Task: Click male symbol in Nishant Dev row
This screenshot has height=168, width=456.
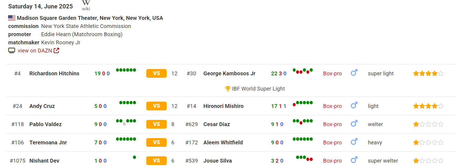Action: click(354, 160)
